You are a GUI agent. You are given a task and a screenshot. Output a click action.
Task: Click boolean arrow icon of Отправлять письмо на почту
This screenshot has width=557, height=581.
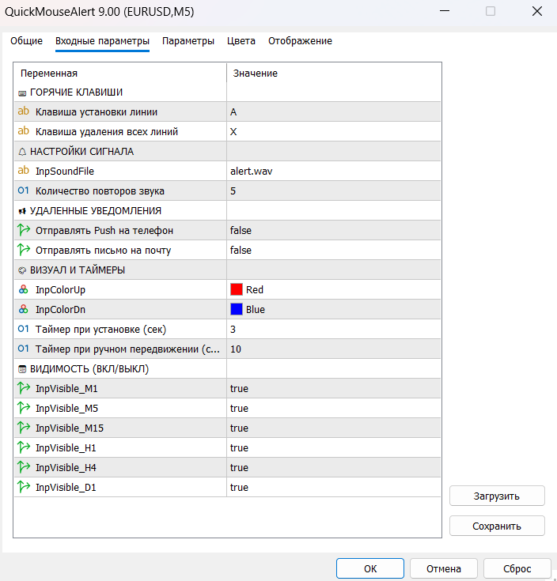(24, 249)
